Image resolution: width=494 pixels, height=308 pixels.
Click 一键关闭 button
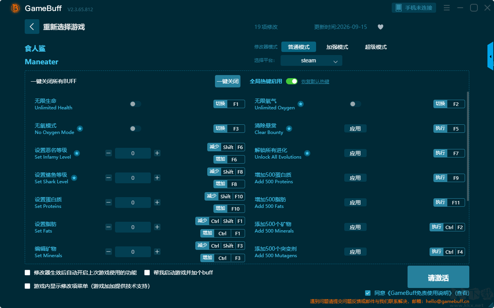tap(228, 81)
